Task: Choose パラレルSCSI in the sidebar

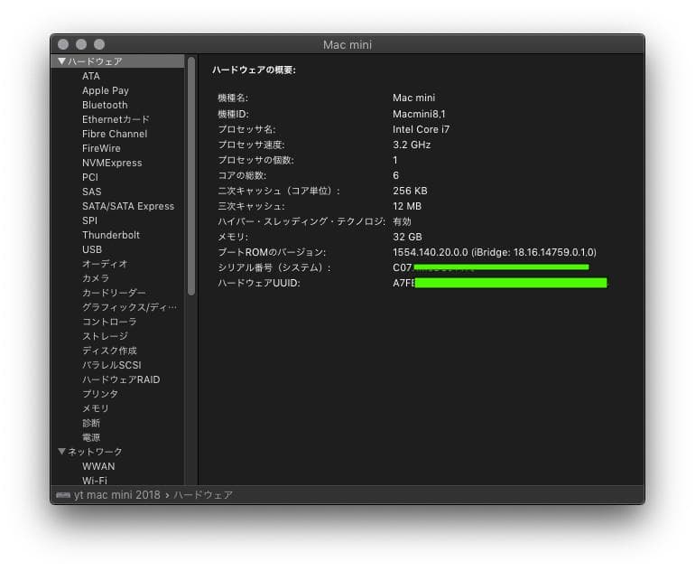Action: point(112,365)
